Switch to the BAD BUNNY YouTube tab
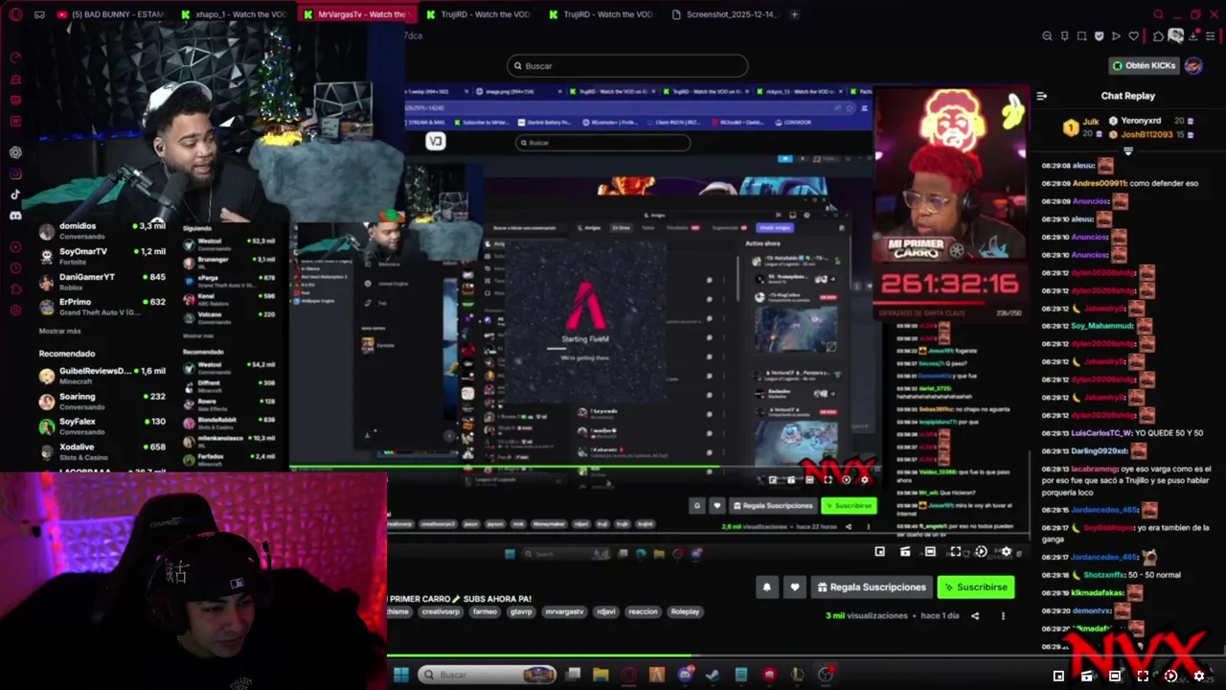Screen dimensions: 1226x690 click(109, 14)
